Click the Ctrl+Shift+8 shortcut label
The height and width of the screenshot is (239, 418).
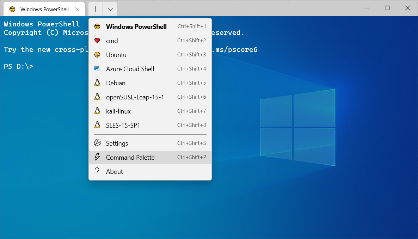(x=192, y=125)
